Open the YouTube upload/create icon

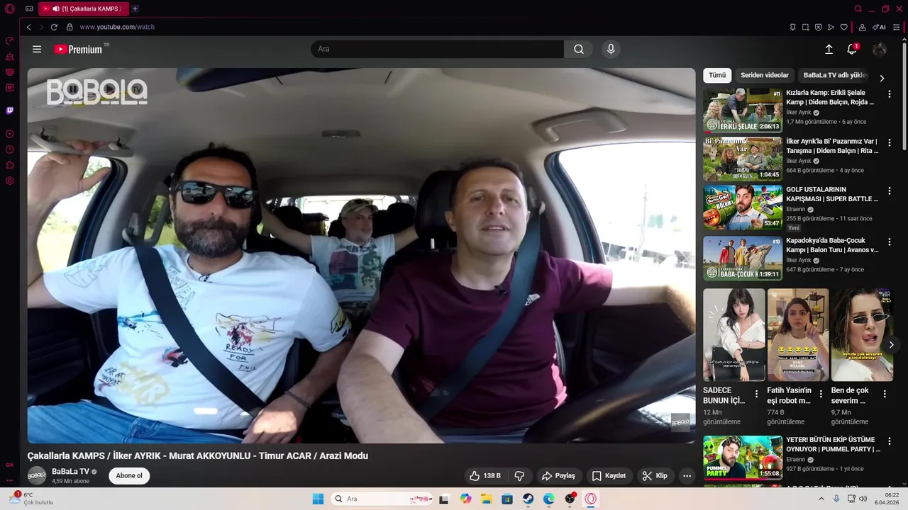coord(829,49)
